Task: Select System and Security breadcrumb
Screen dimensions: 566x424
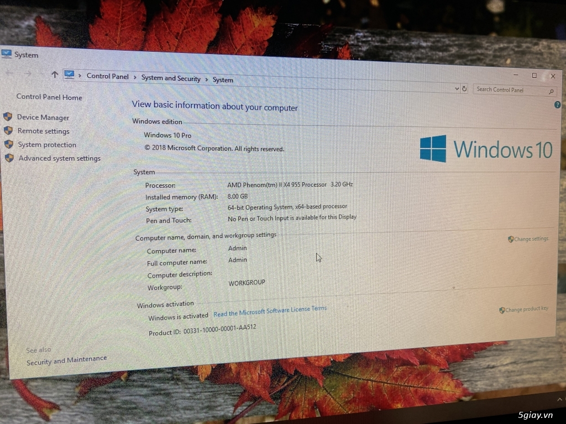Action: (x=171, y=78)
